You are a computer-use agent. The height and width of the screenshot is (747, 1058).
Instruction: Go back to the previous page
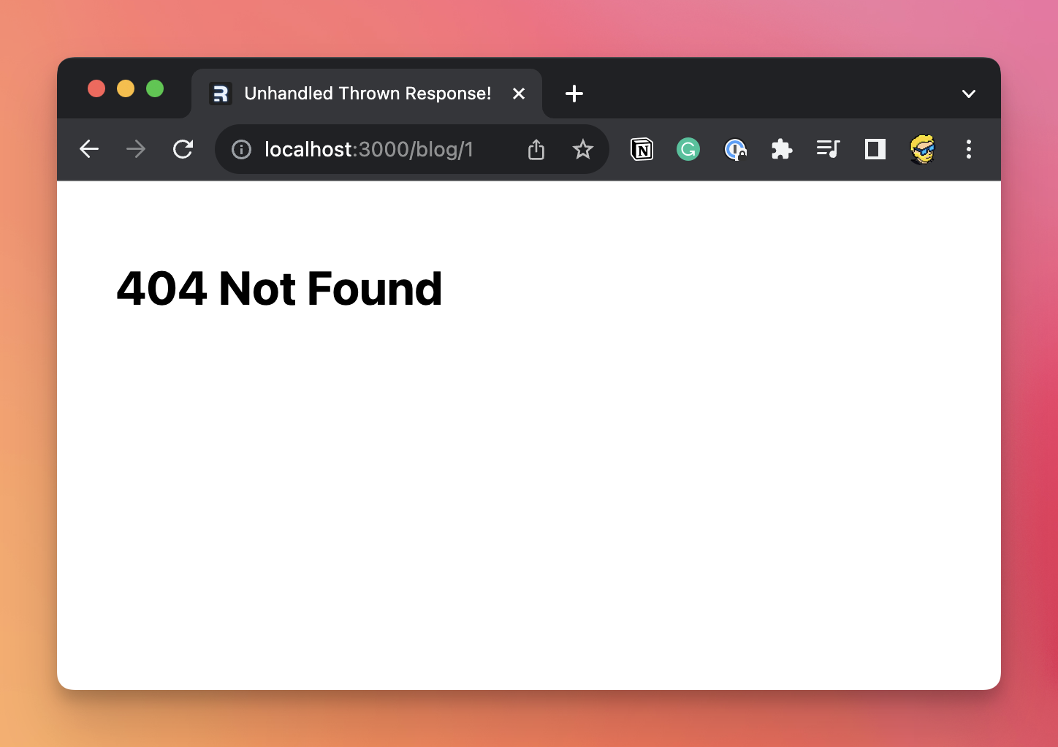tap(89, 149)
